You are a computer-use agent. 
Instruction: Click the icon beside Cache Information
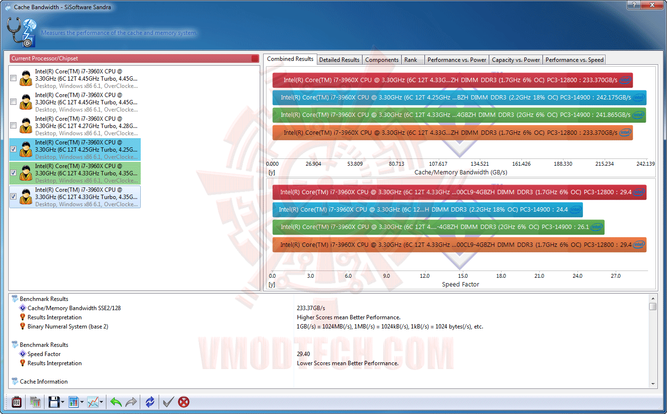click(15, 381)
